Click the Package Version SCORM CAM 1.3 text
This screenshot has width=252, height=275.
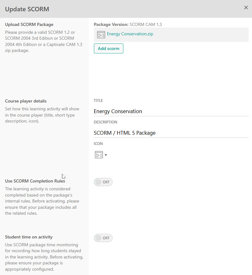(x=128, y=24)
